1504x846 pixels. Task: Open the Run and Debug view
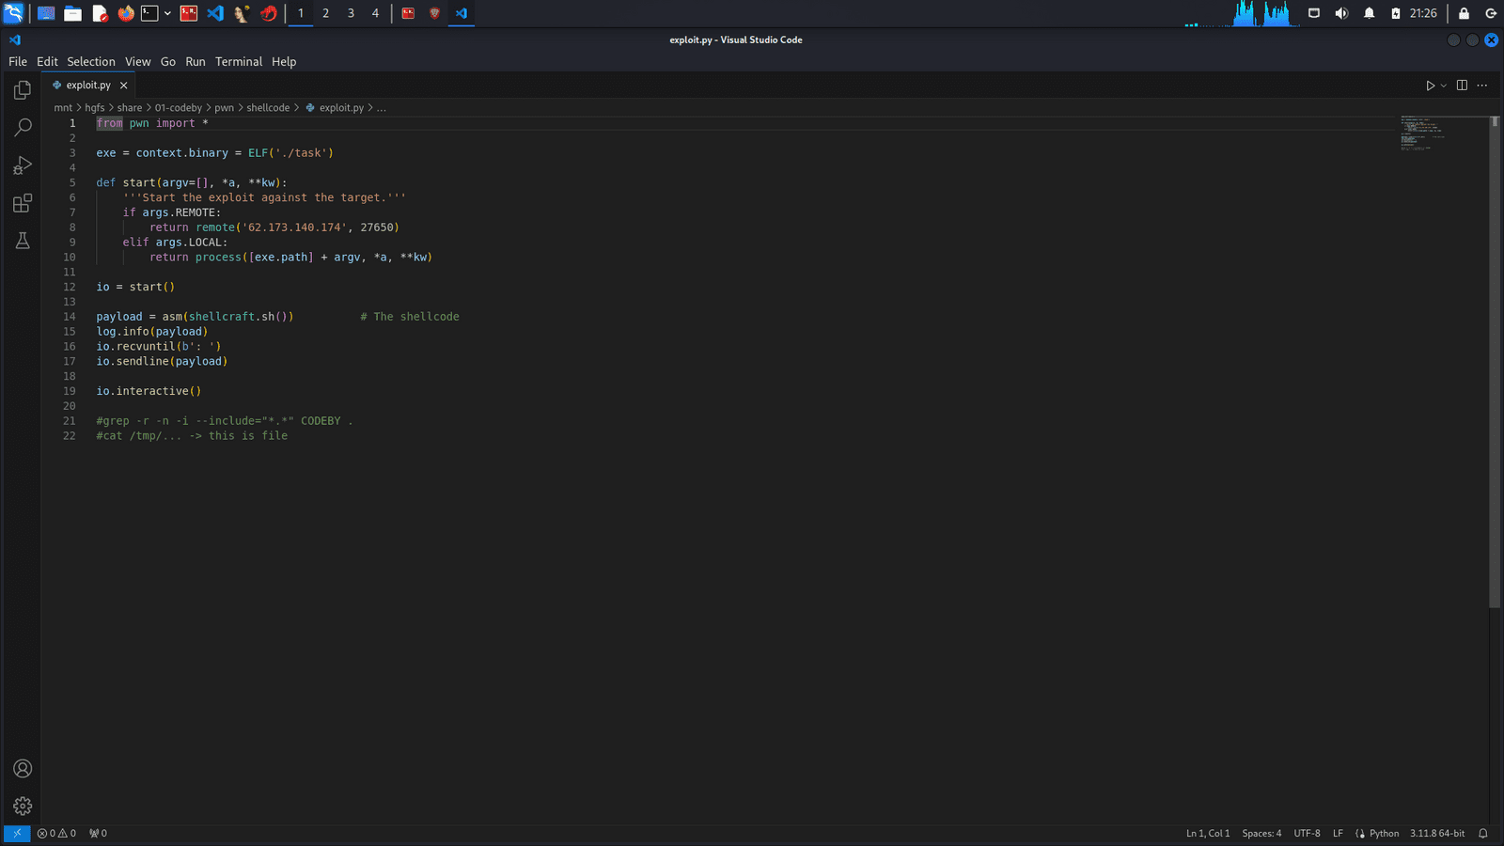pos(23,165)
